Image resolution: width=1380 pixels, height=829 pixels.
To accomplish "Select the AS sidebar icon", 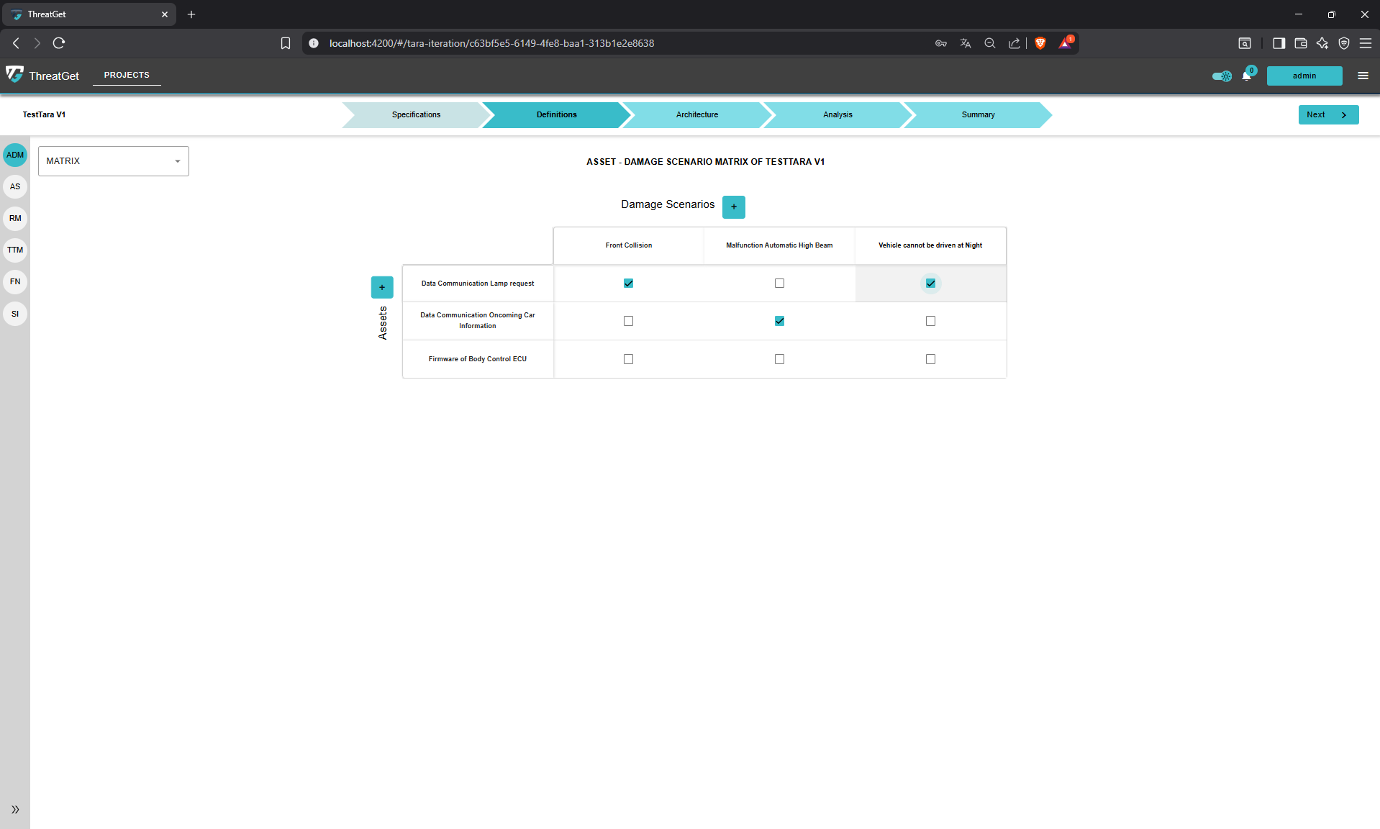I will pos(15,186).
